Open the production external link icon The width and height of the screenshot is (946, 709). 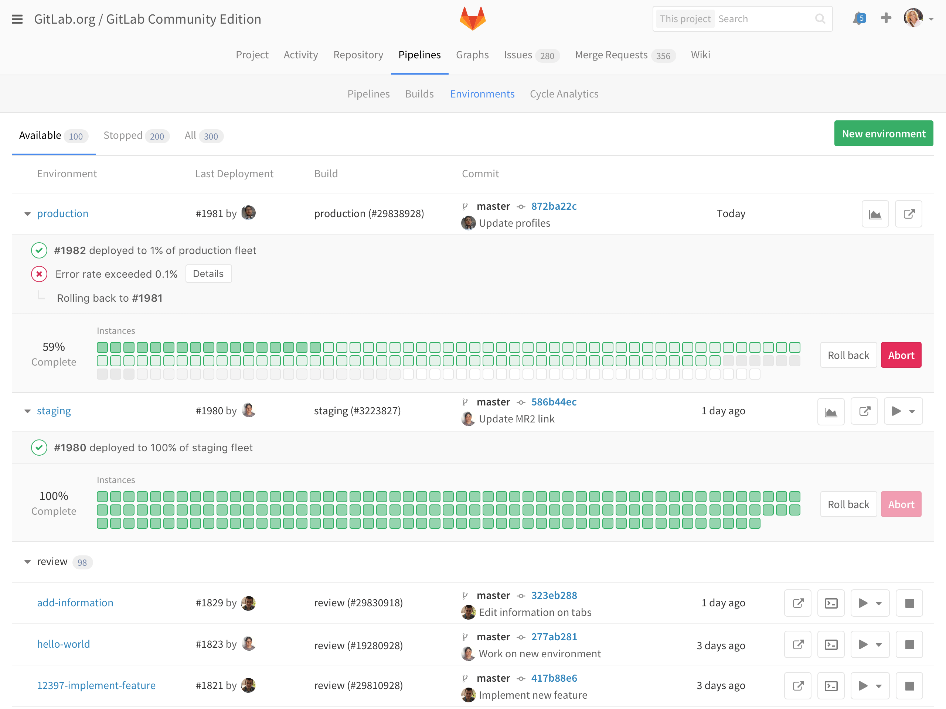[x=908, y=214]
